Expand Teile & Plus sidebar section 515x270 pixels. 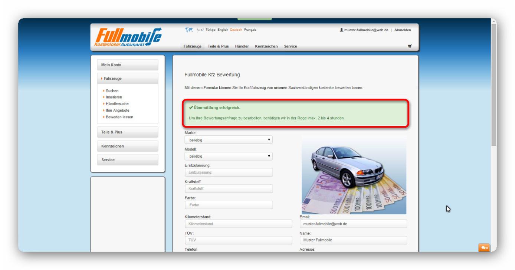[128, 132]
